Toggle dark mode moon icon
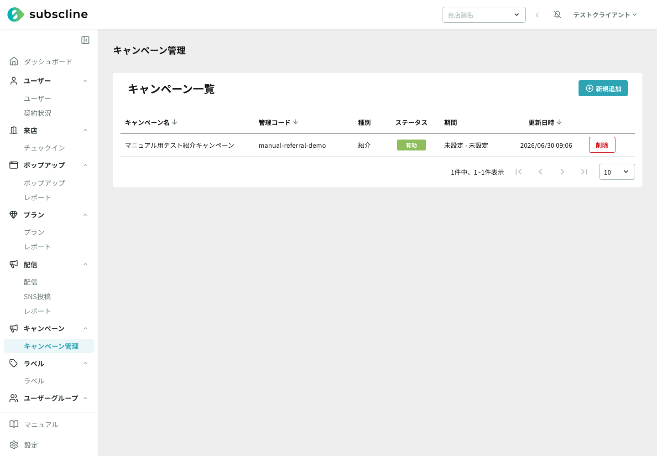The image size is (657, 456). (x=538, y=15)
